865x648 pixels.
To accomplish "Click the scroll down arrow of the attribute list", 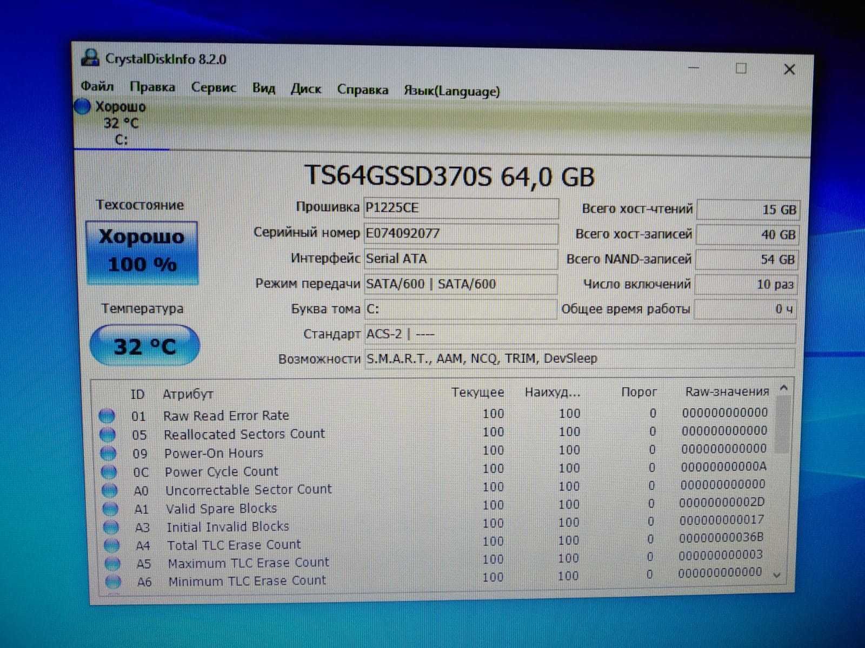I will (x=777, y=576).
